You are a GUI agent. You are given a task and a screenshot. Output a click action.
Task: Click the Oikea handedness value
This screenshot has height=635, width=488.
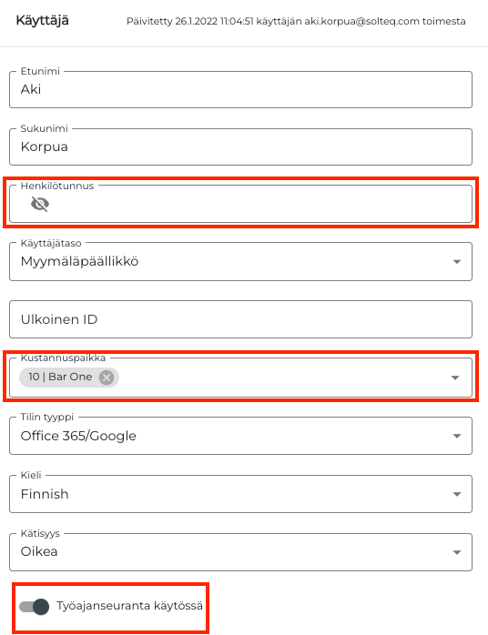(39, 551)
